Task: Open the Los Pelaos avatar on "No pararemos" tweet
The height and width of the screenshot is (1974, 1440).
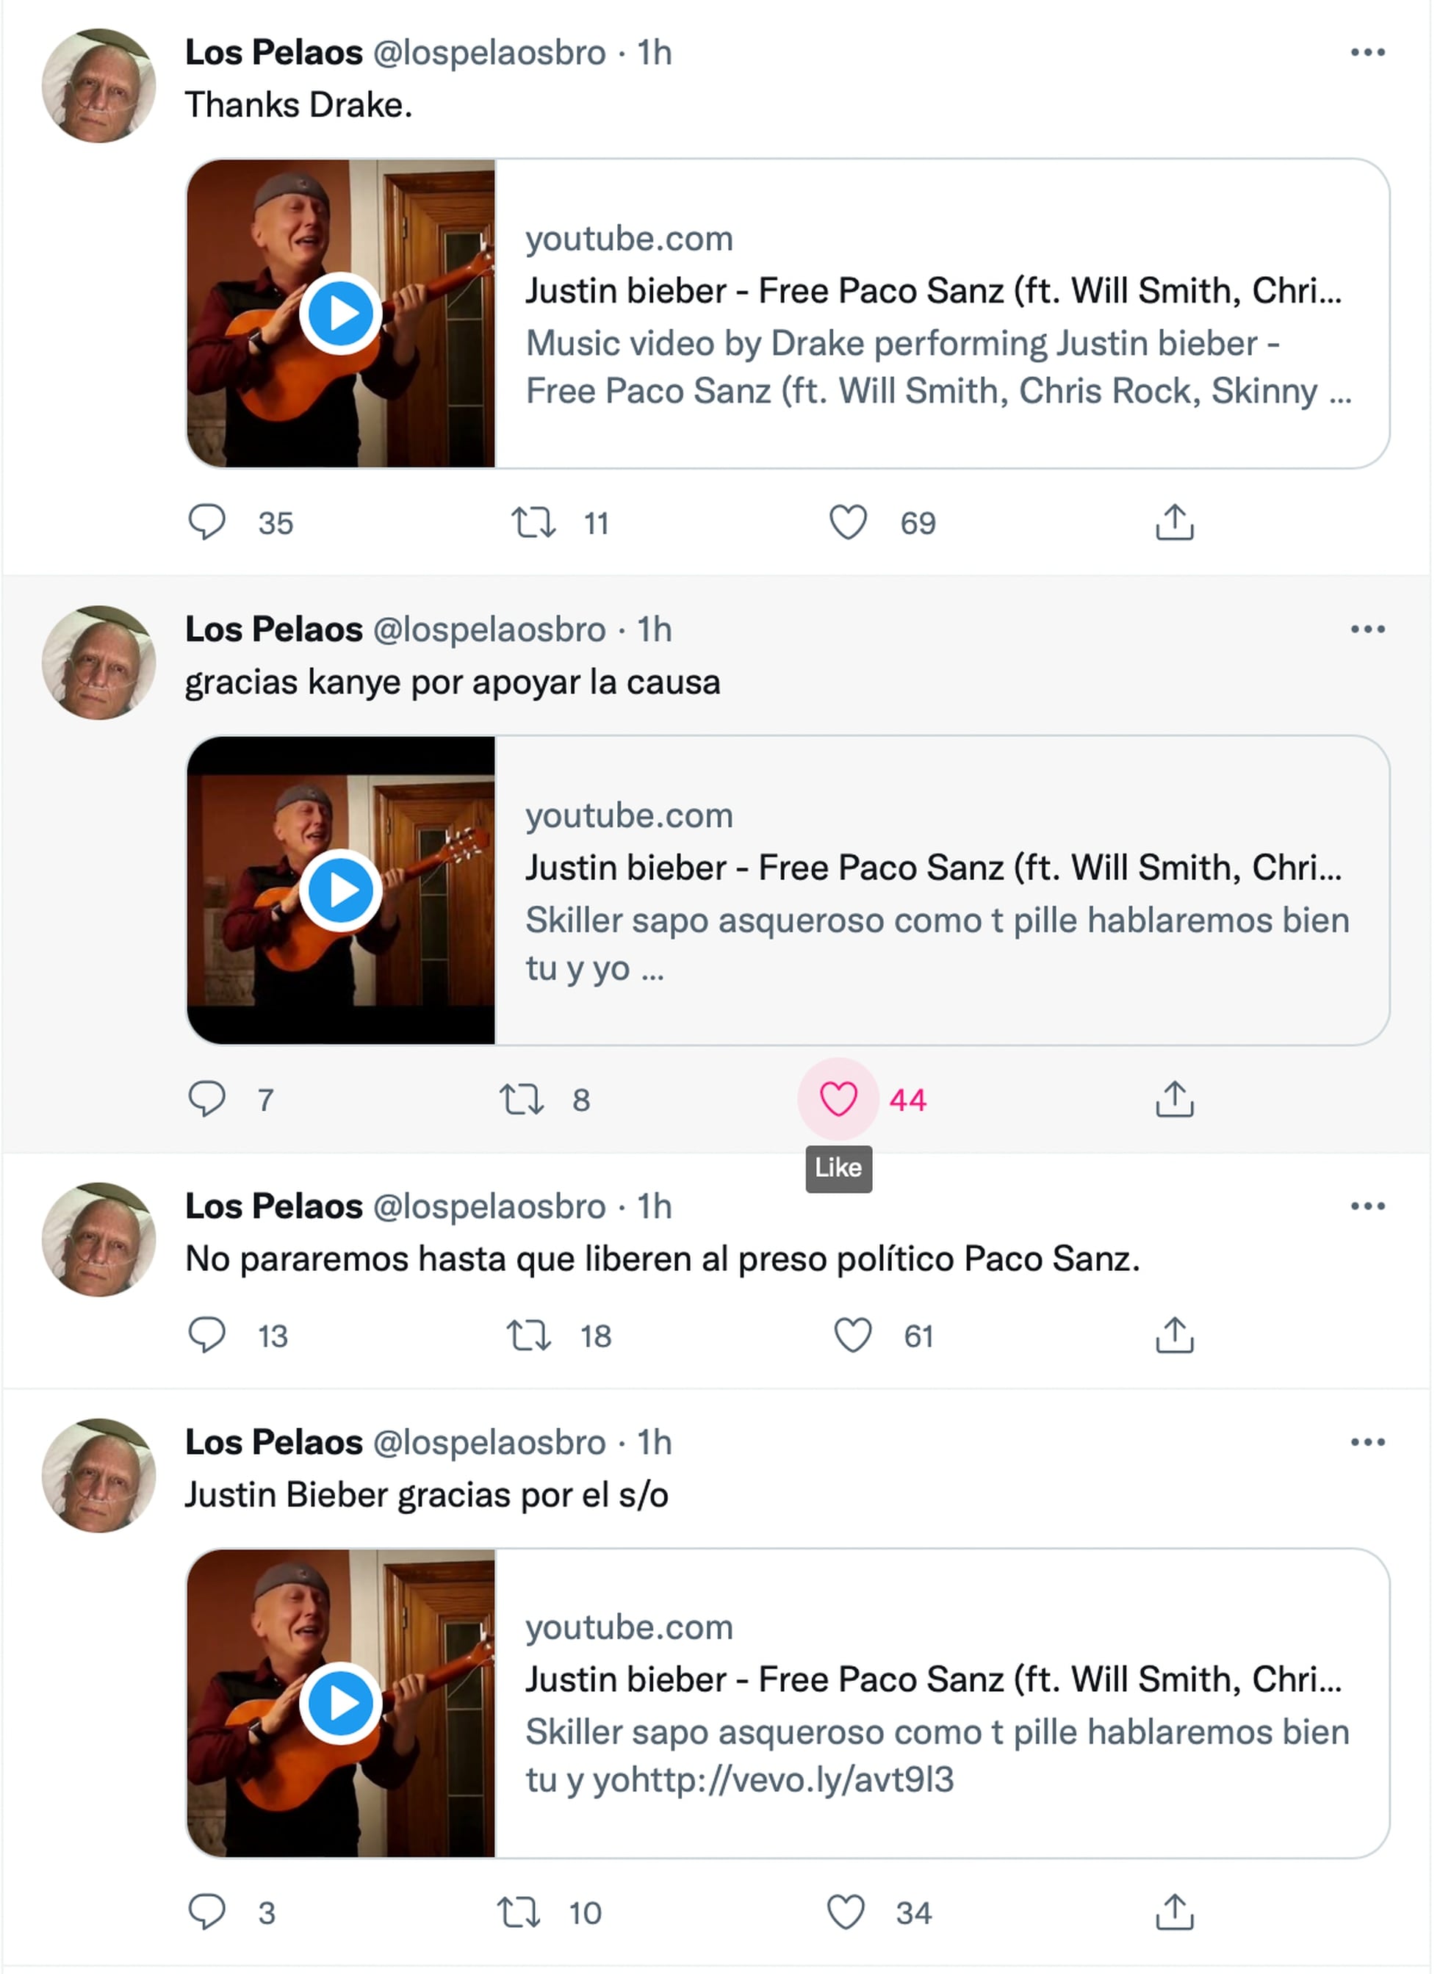Action: click(98, 1239)
